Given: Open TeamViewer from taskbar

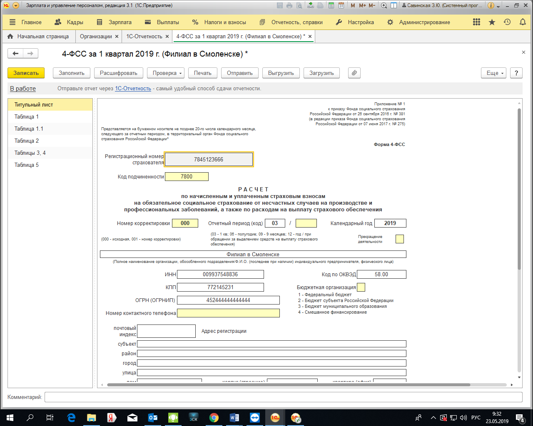Looking at the screenshot, I should point(255,418).
